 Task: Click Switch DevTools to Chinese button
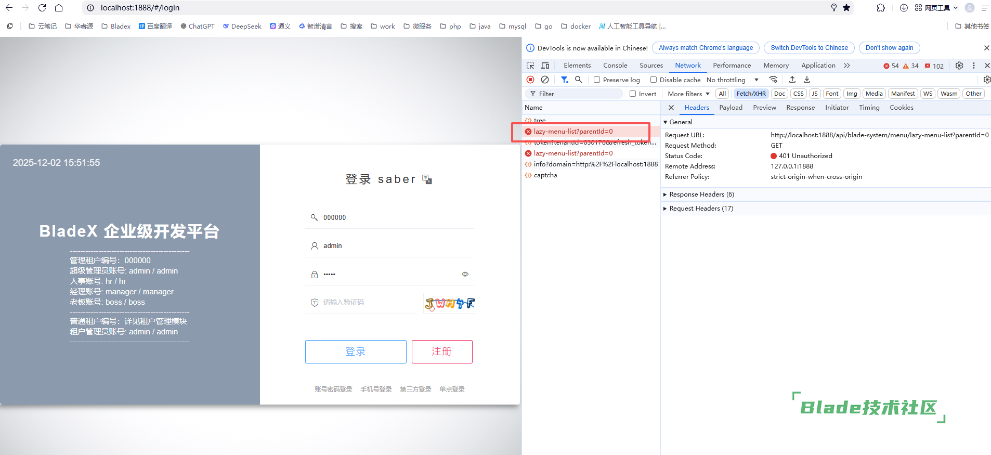(x=809, y=48)
